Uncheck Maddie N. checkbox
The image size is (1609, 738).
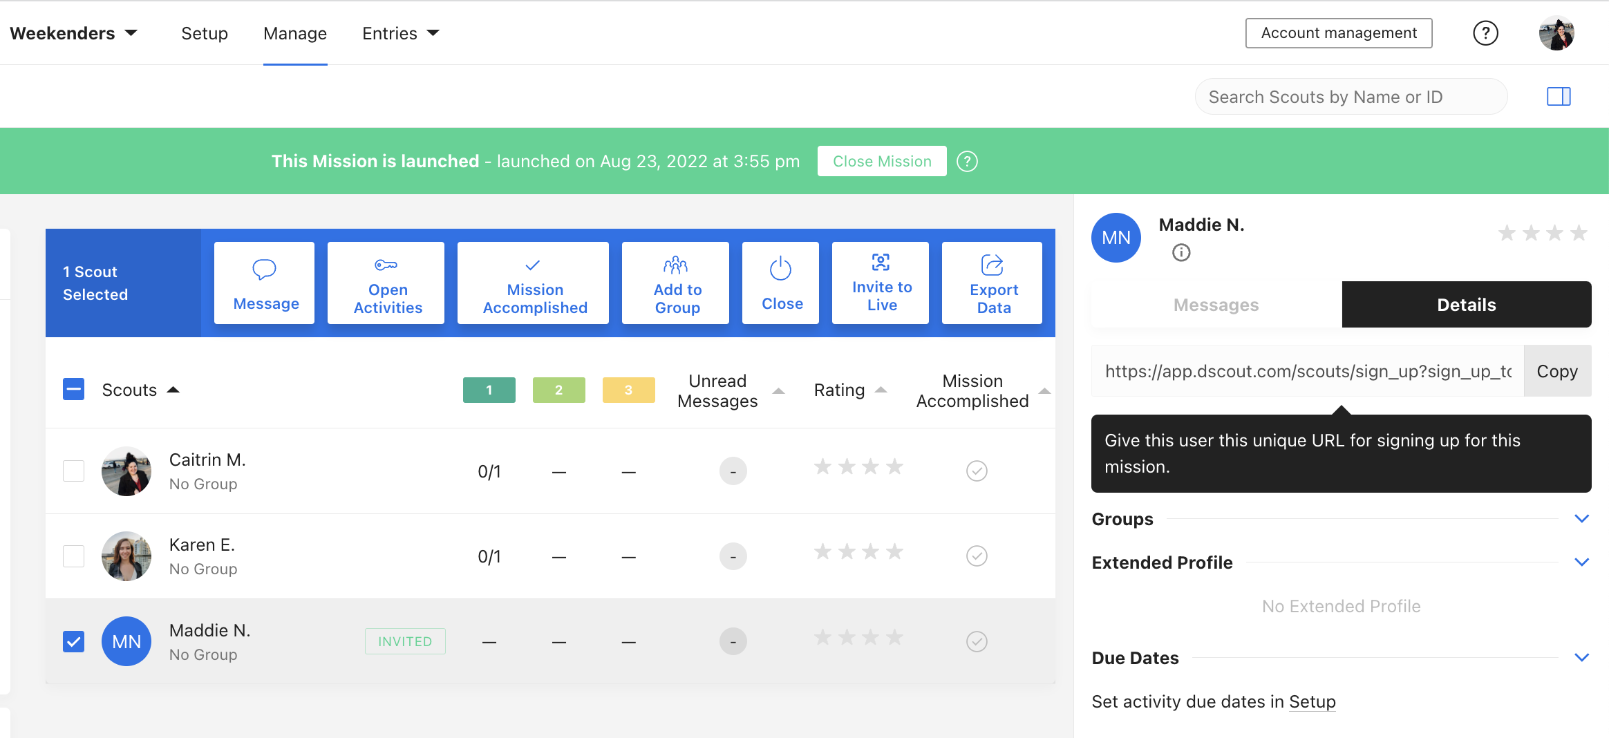(x=73, y=642)
